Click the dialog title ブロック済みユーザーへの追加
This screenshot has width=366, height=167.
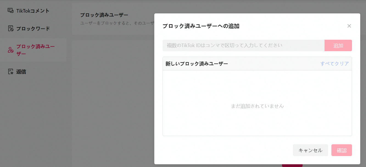click(x=201, y=26)
